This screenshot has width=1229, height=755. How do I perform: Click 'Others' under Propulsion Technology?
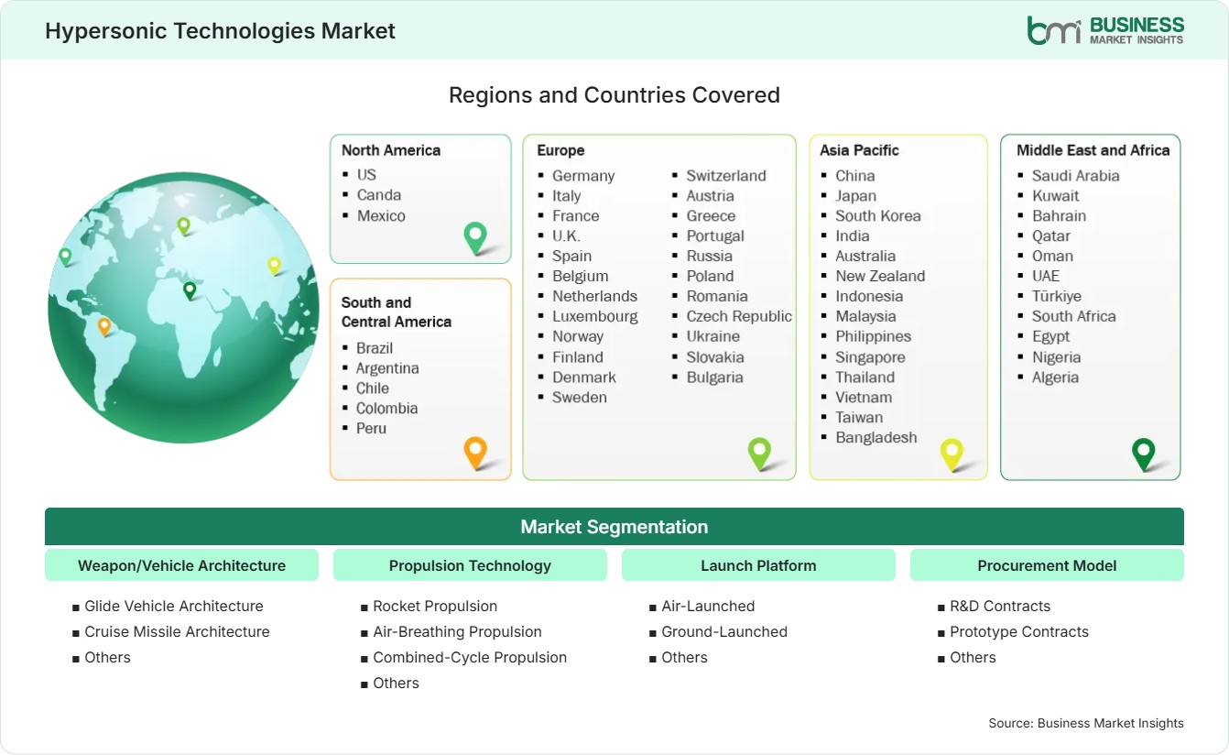coord(396,683)
